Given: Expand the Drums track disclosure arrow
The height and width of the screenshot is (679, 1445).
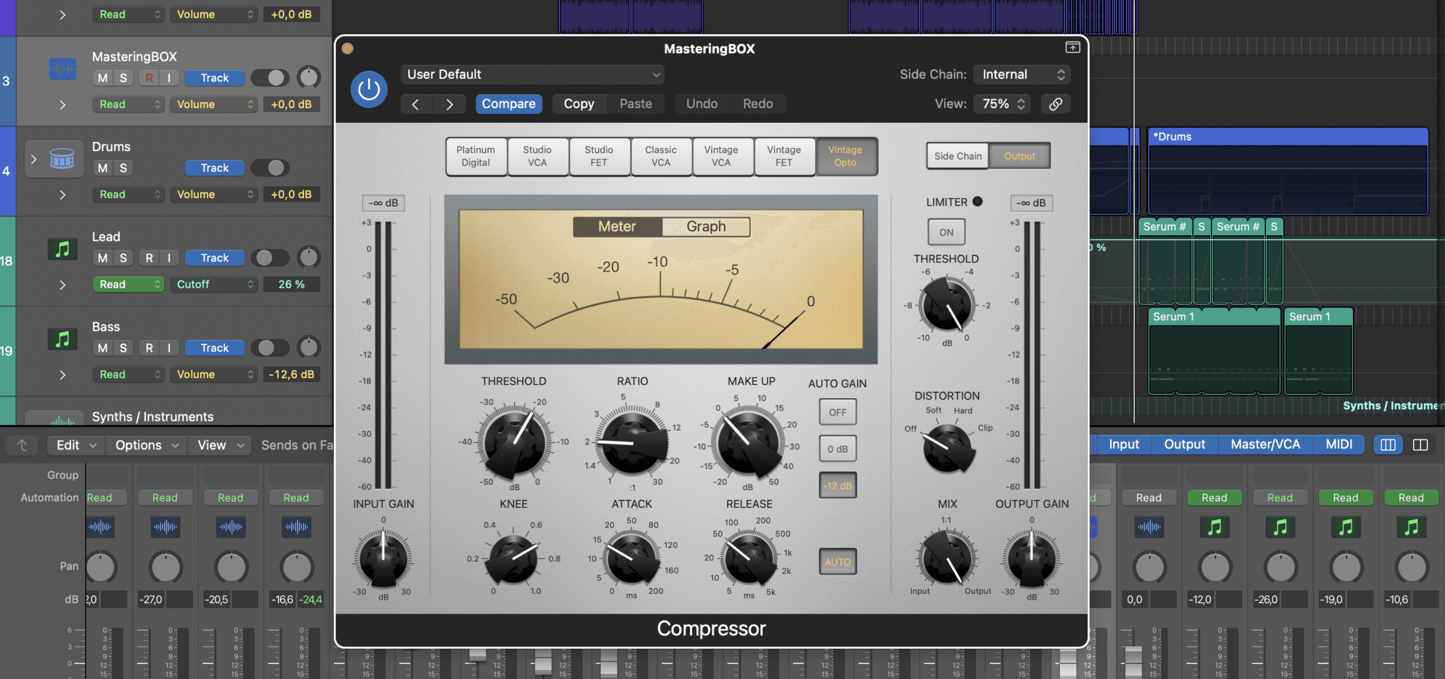Looking at the screenshot, I should click(x=34, y=159).
